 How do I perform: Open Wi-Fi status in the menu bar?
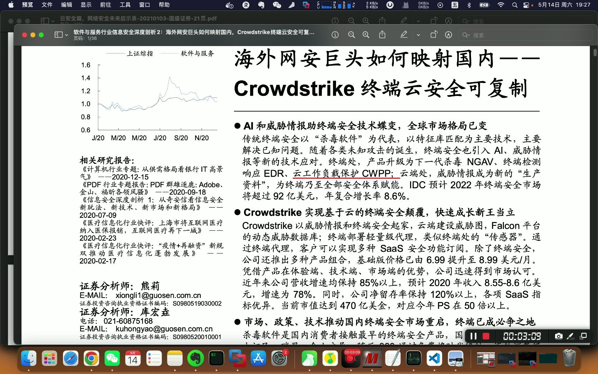click(x=501, y=5)
